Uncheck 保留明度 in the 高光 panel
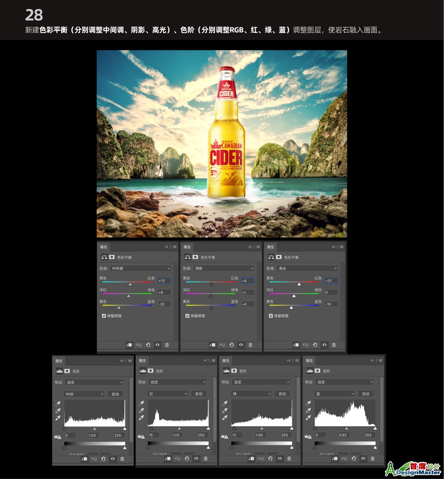Screen dimensions: 444x479 click(271, 316)
